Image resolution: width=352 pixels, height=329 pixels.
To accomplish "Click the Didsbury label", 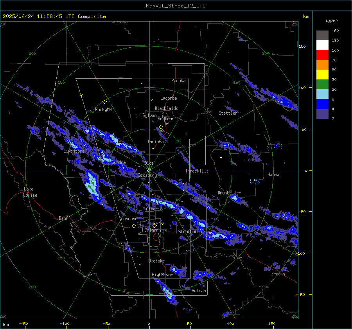I will pyautogui.click(x=147, y=175).
